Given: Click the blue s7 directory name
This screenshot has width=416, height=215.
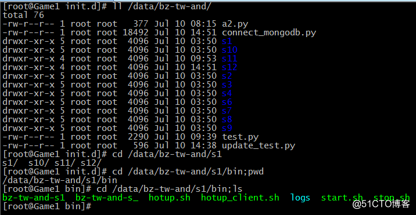Looking at the screenshot, I should 227,111.
